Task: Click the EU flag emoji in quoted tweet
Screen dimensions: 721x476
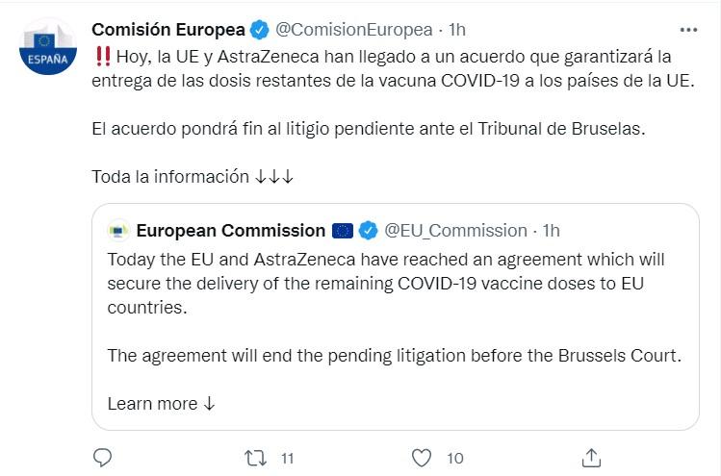Action: (343, 231)
